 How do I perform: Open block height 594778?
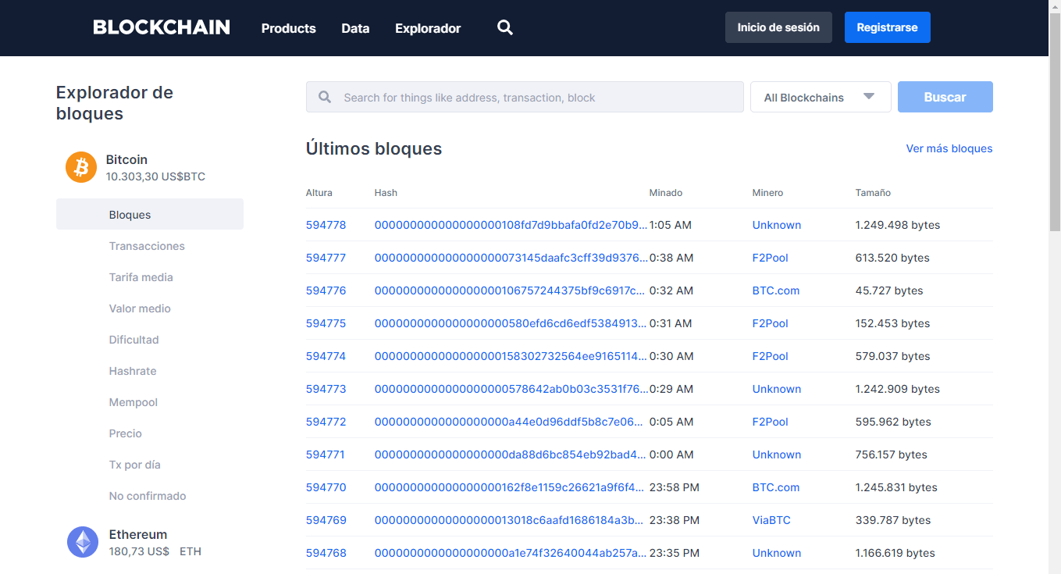pos(326,225)
